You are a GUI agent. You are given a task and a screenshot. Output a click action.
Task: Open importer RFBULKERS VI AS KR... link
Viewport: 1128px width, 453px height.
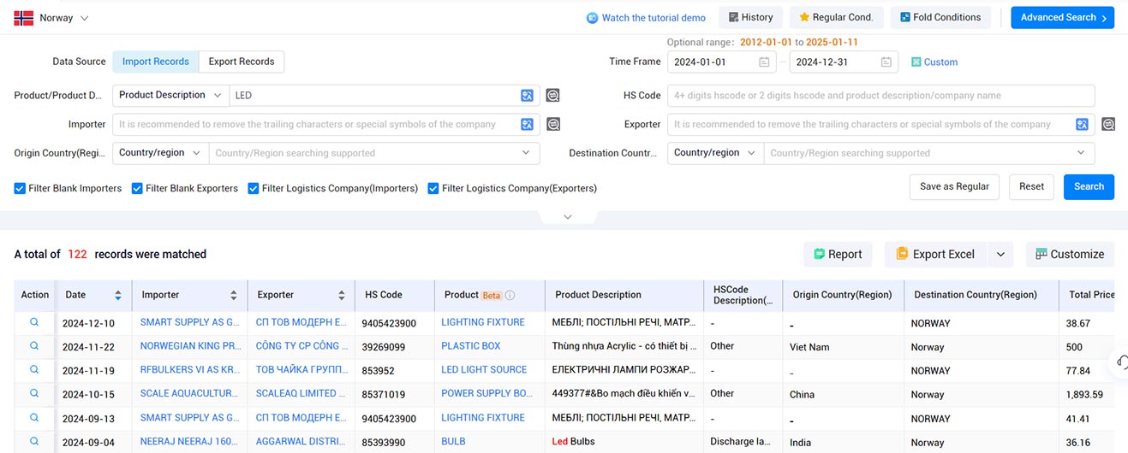(x=188, y=370)
